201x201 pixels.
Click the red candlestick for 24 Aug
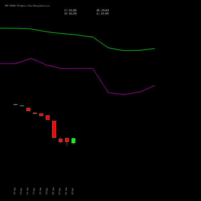click(67, 140)
